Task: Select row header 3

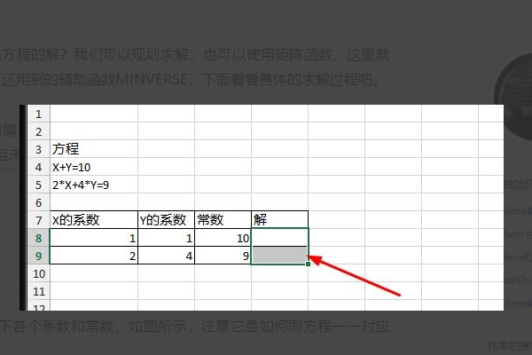Action: pyautogui.click(x=39, y=149)
